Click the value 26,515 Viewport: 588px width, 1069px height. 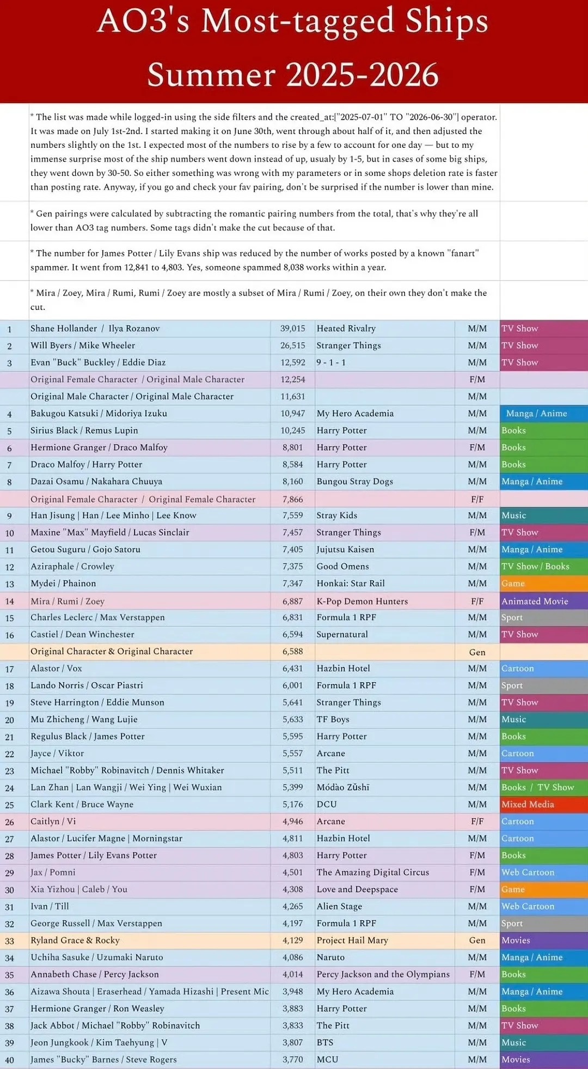point(293,345)
